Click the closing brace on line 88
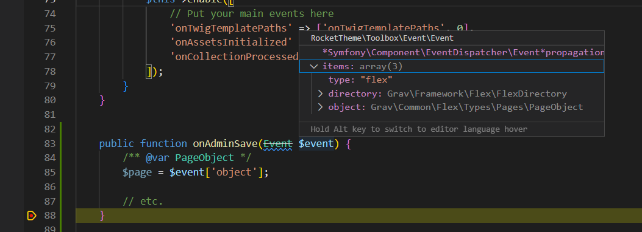 tap(102, 215)
